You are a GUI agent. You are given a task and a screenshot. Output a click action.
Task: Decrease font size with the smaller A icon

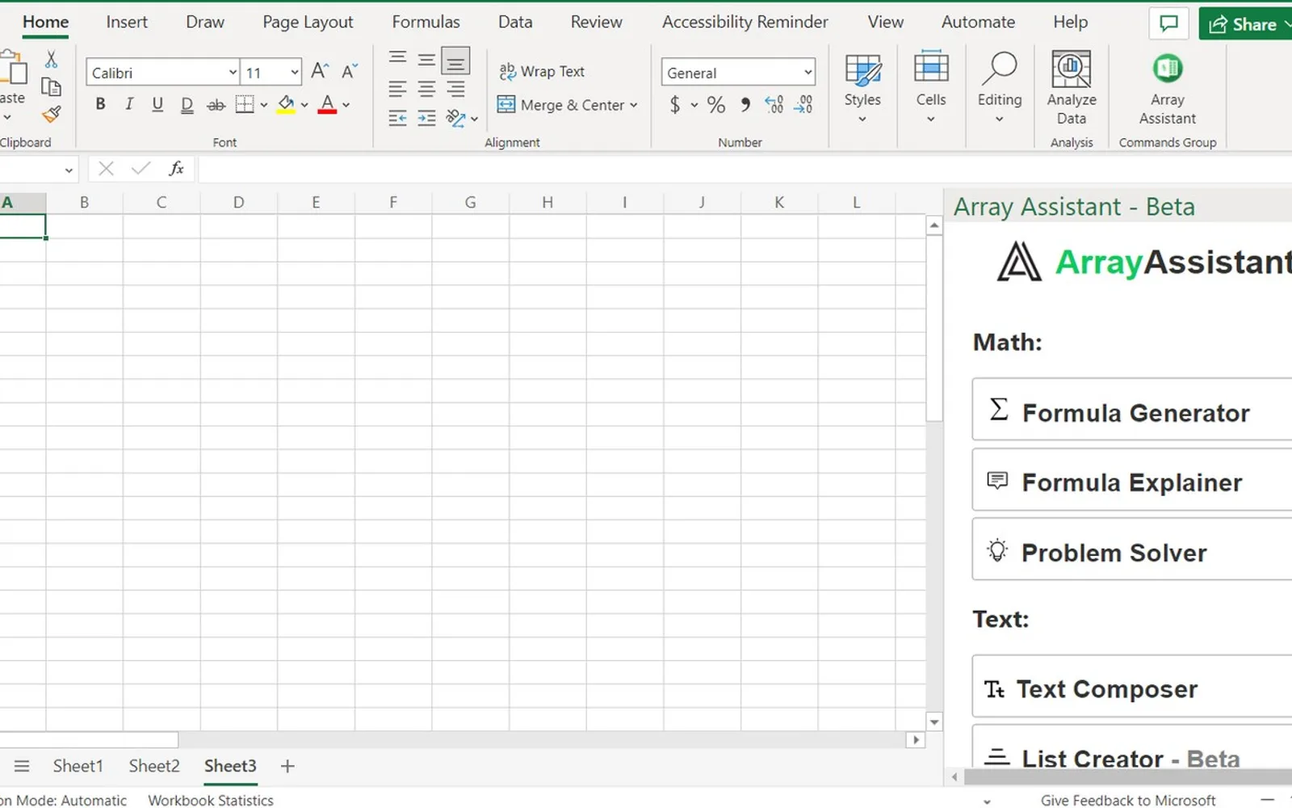coord(349,72)
